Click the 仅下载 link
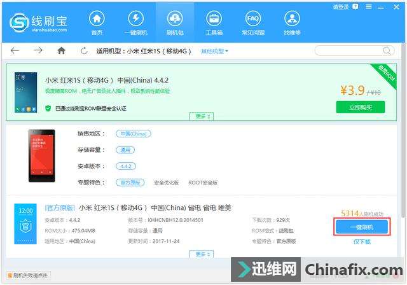Viewport: 407px width, 285px height. (x=361, y=242)
